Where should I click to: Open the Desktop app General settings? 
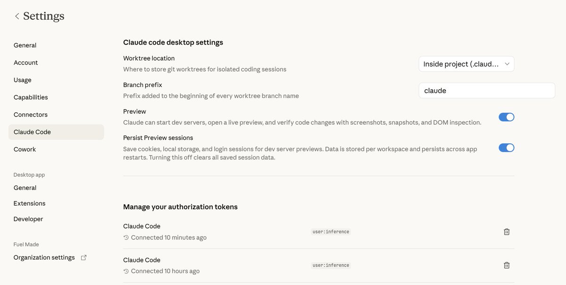[x=25, y=188]
